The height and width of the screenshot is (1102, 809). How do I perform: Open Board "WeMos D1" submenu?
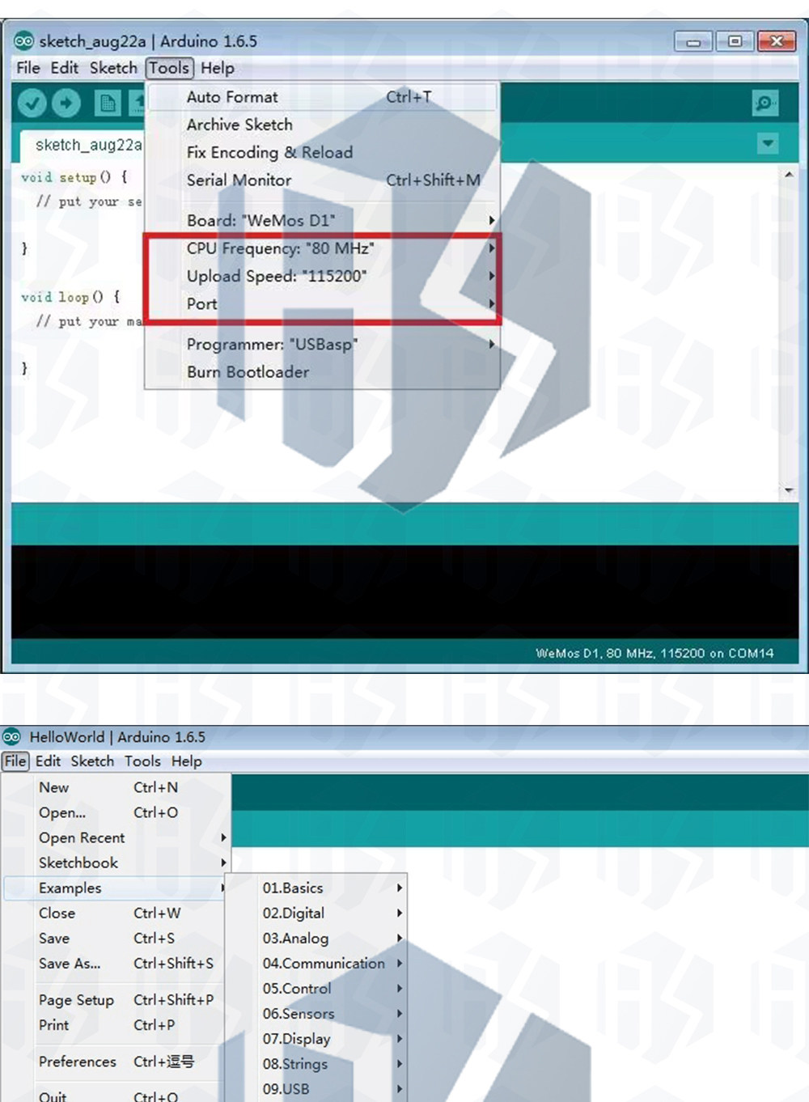322,220
